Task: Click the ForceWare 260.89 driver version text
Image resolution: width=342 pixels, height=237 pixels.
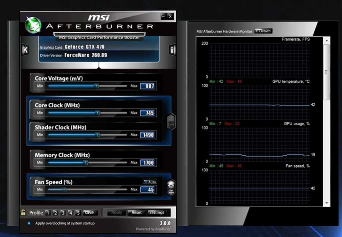Action: [x=86, y=55]
